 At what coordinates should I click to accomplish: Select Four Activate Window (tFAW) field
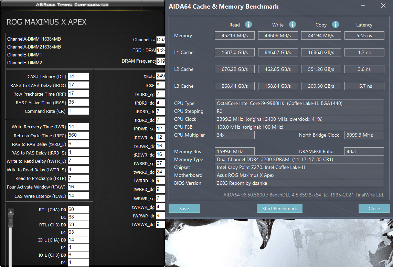(x=78, y=187)
